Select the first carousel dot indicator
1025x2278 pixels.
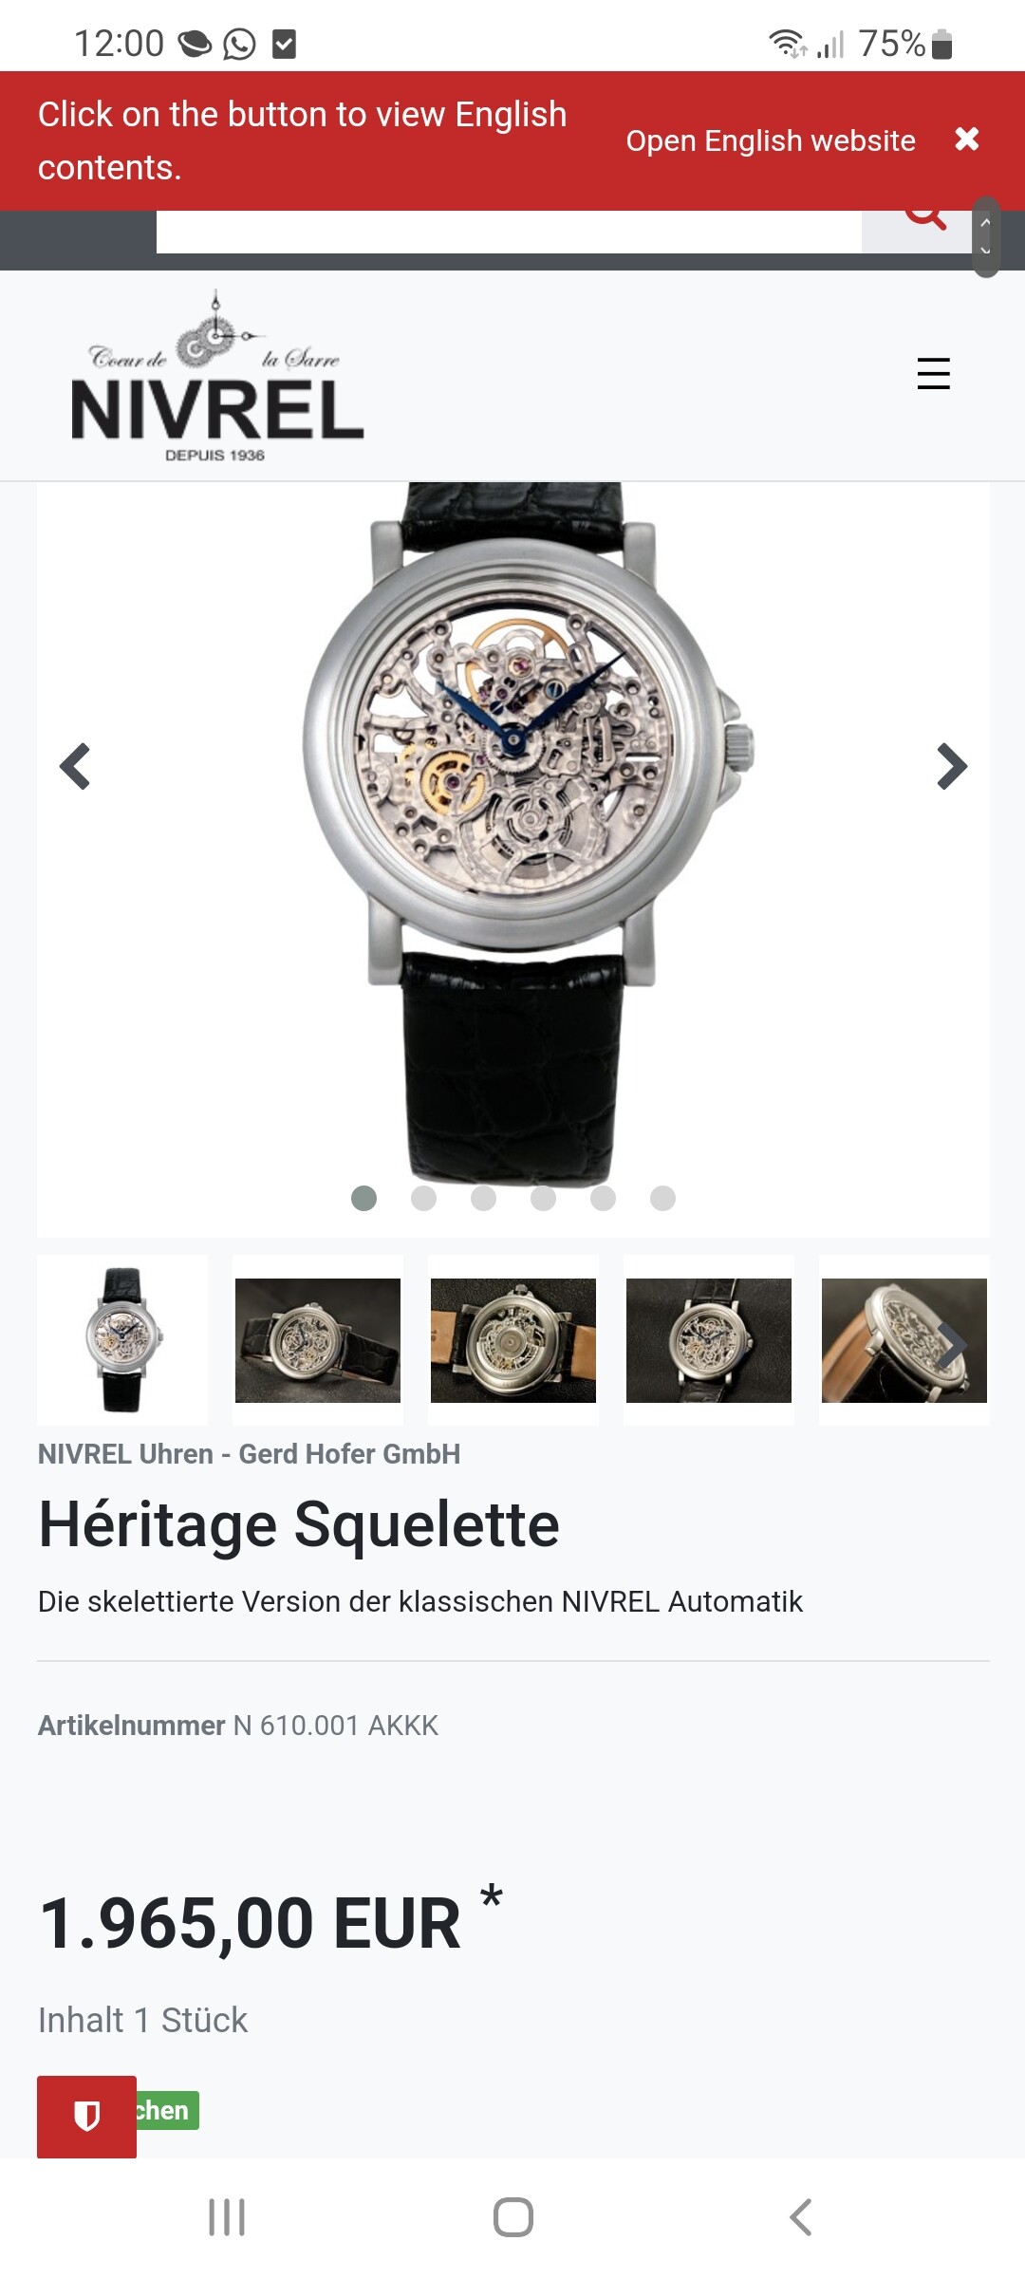363,1198
